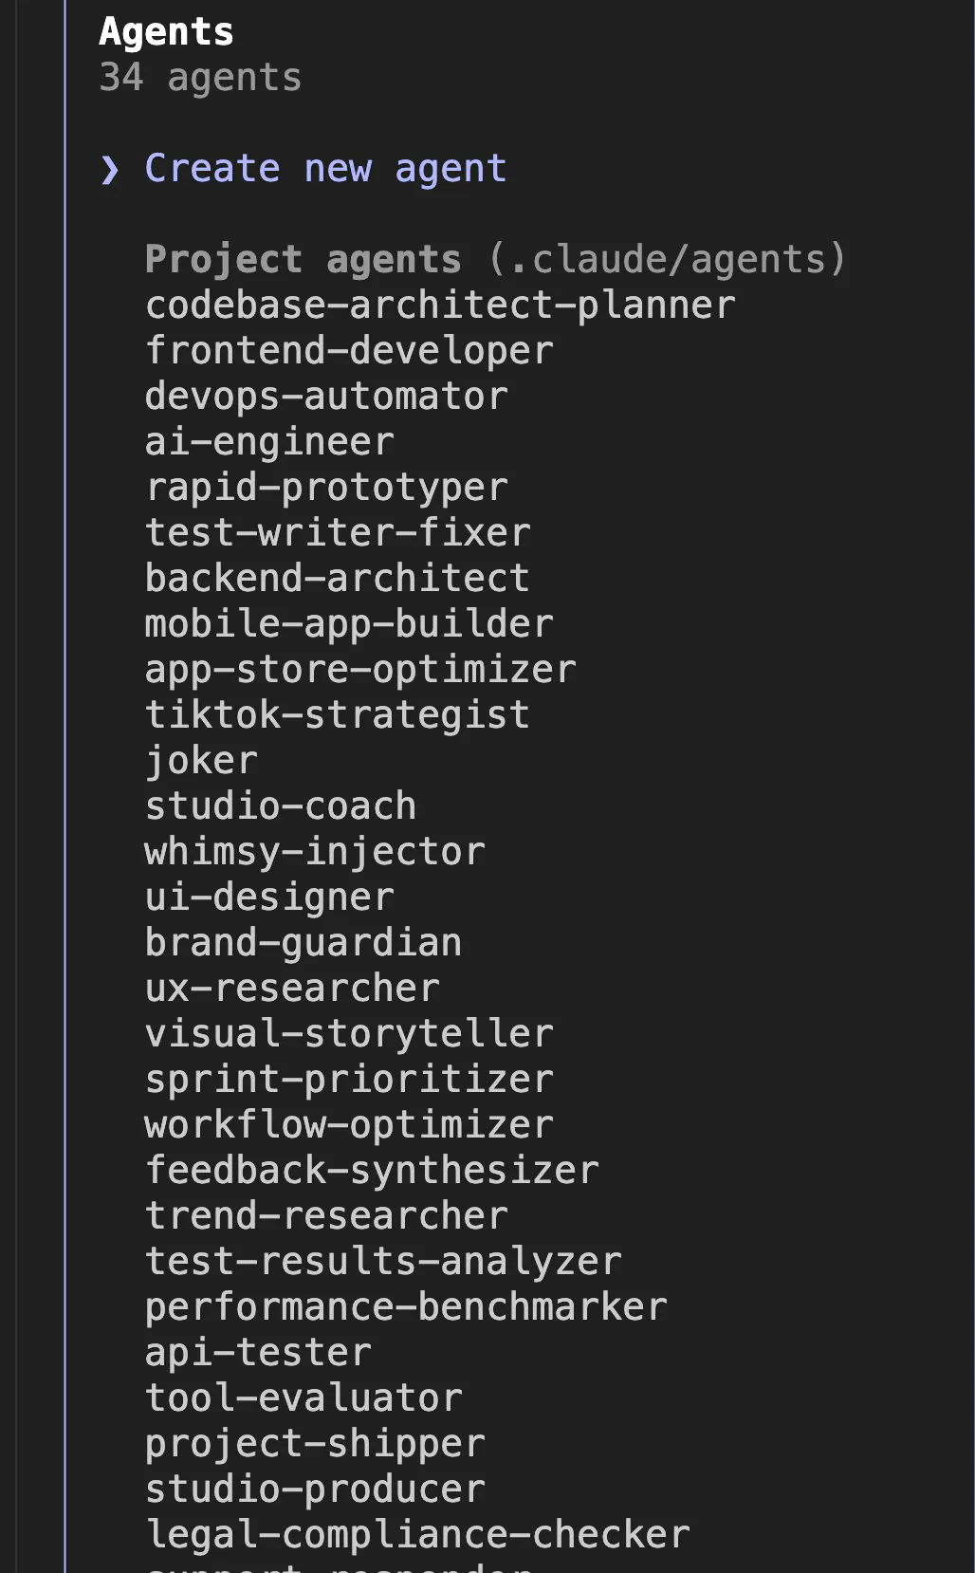Select the whimsy-injector agent
The width and height of the screenshot is (975, 1573).
(314, 852)
